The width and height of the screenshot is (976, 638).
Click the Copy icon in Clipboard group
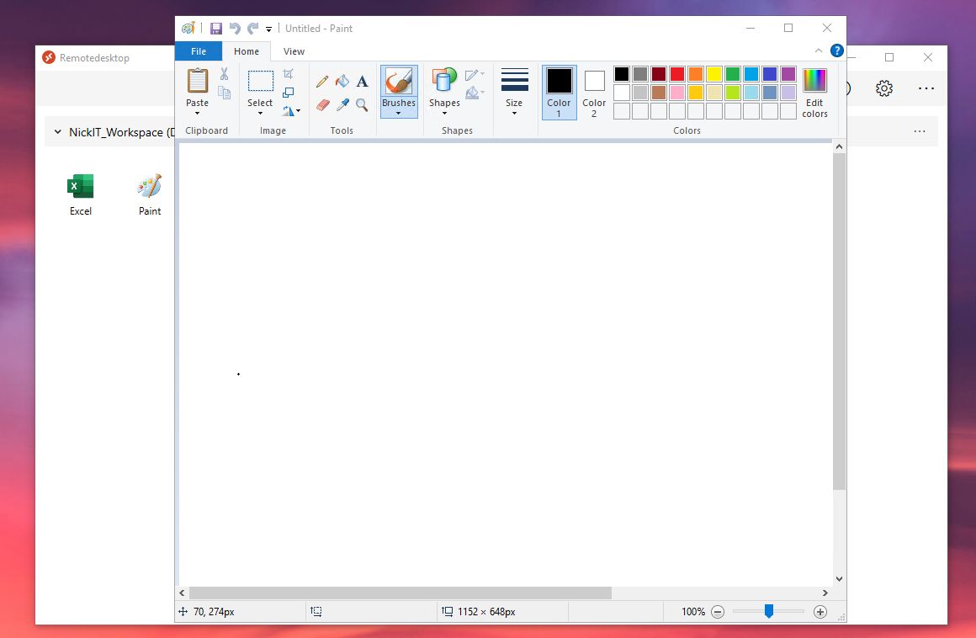(224, 93)
